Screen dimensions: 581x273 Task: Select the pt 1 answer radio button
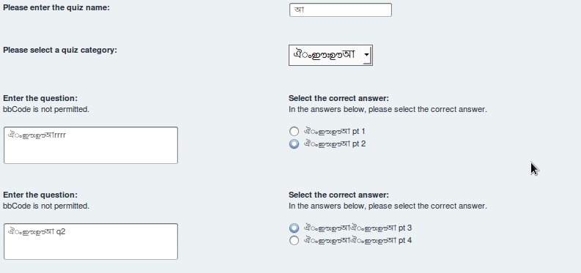294,131
